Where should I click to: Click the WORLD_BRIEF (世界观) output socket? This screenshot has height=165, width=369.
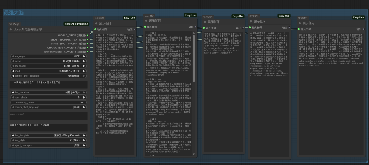point(88,35)
